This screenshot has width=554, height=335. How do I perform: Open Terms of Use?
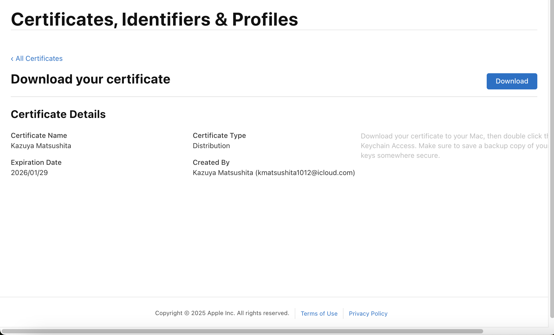pyautogui.click(x=319, y=313)
